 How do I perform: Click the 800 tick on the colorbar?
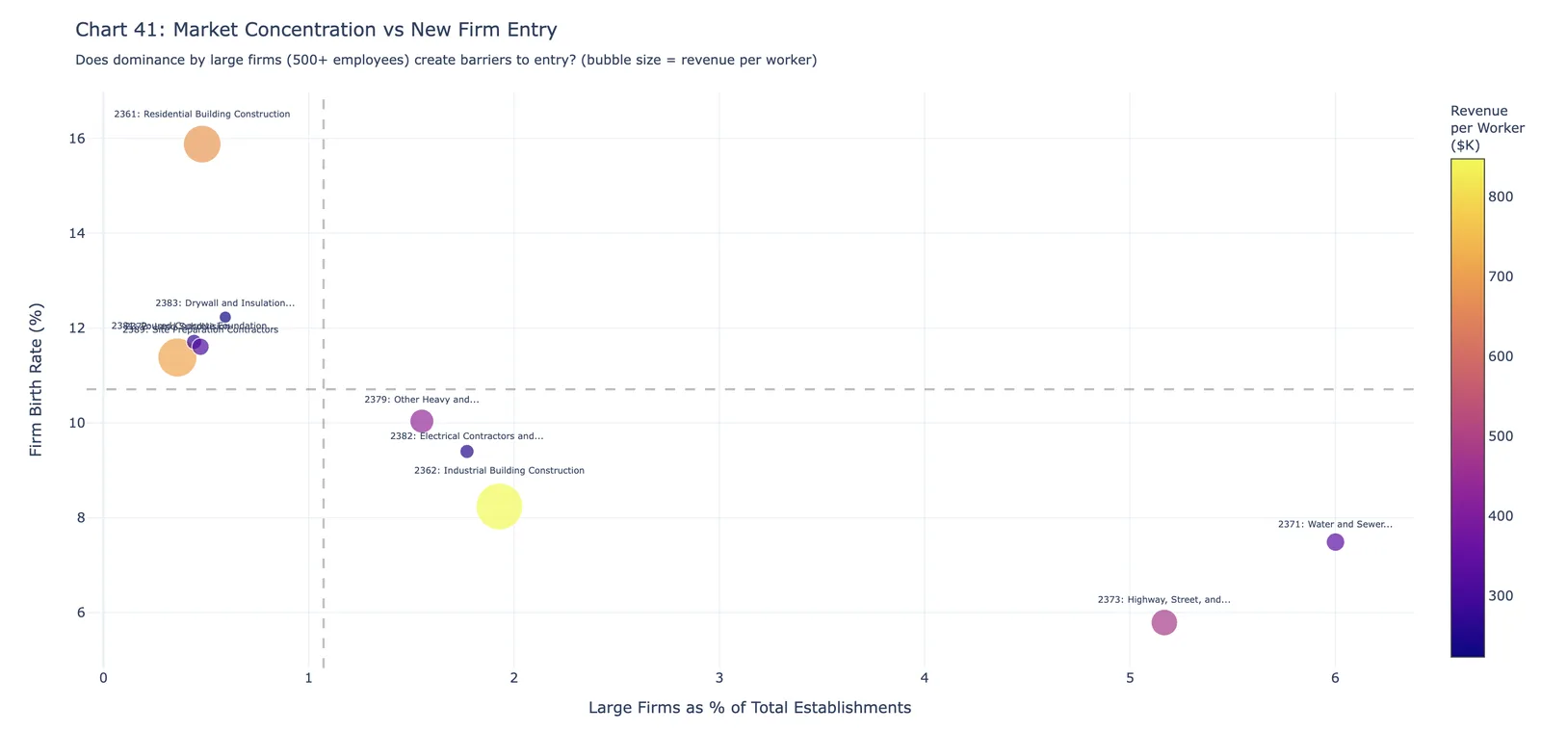pos(1501,196)
